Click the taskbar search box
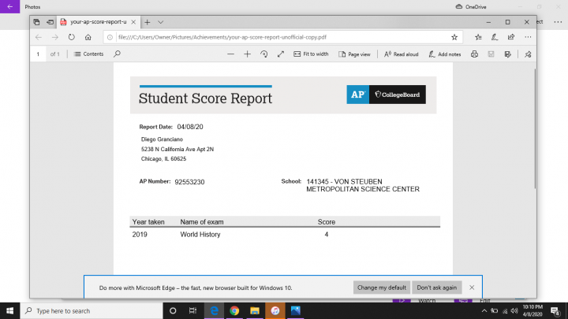Image resolution: width=568 pixels, height=319 pixels. pyautogui.click(x=92, y=310)
